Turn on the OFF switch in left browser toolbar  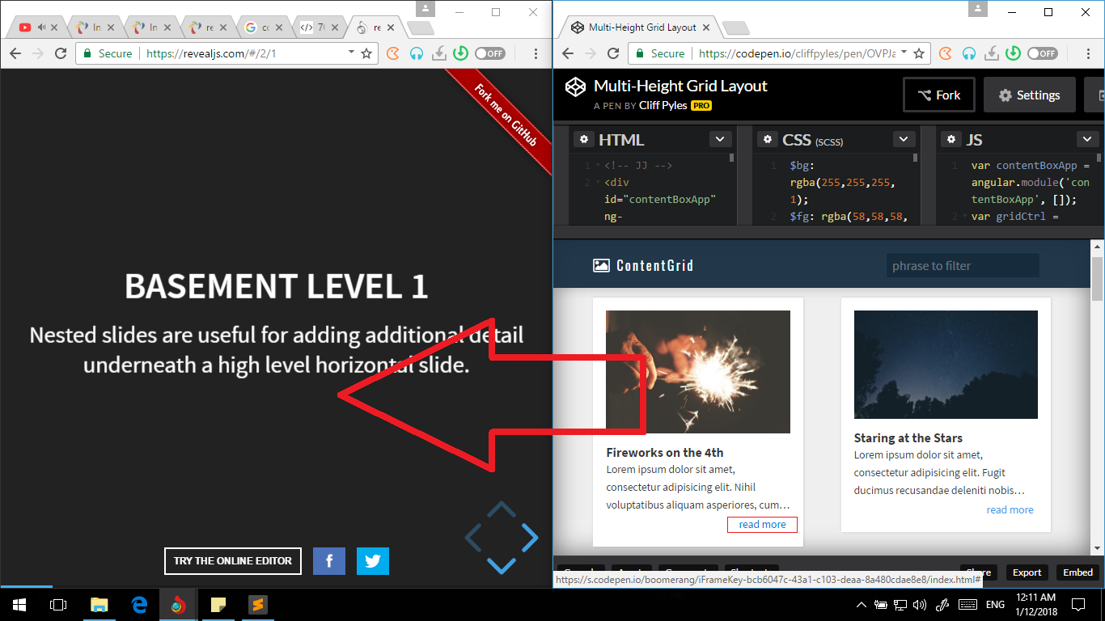489,53
